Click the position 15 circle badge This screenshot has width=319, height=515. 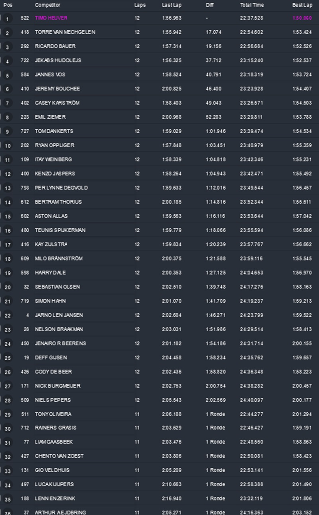click(7, 216)
